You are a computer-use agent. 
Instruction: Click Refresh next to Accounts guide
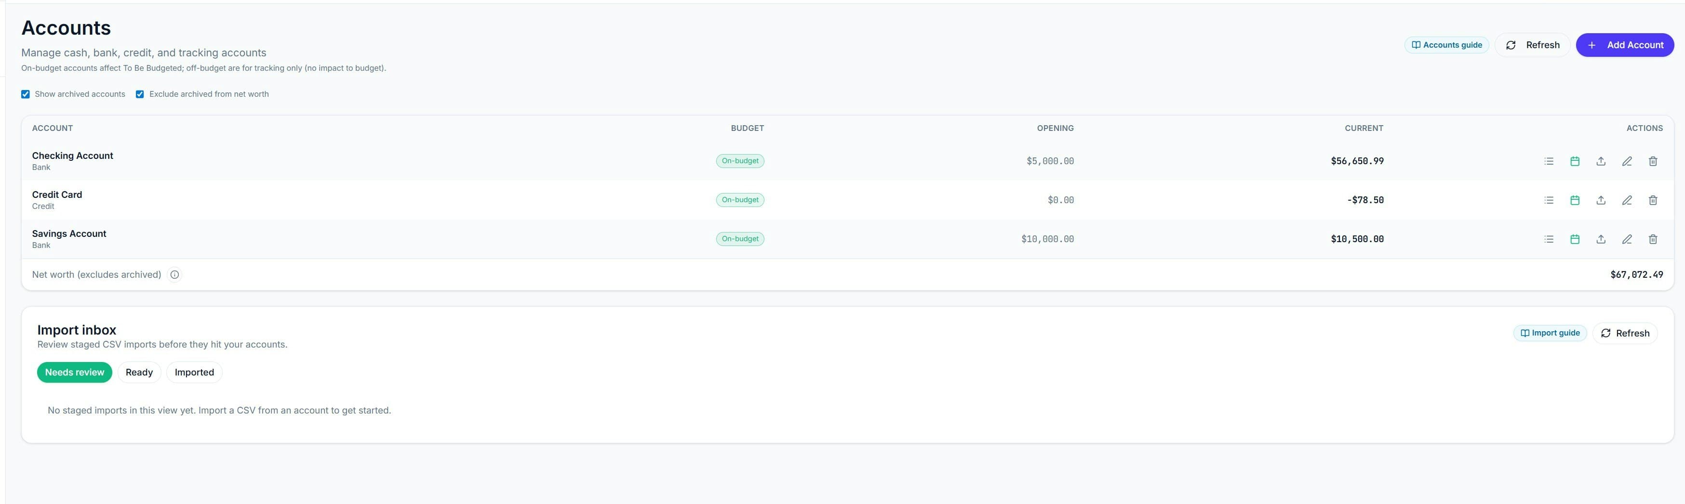[1532, 44]
